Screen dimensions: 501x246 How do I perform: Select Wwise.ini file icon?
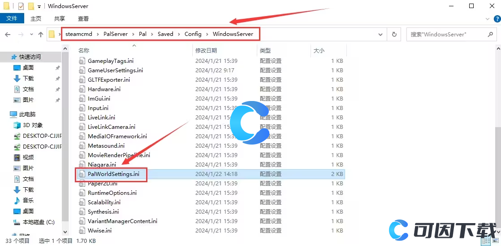pyautogui.click(x=82, y=231)
